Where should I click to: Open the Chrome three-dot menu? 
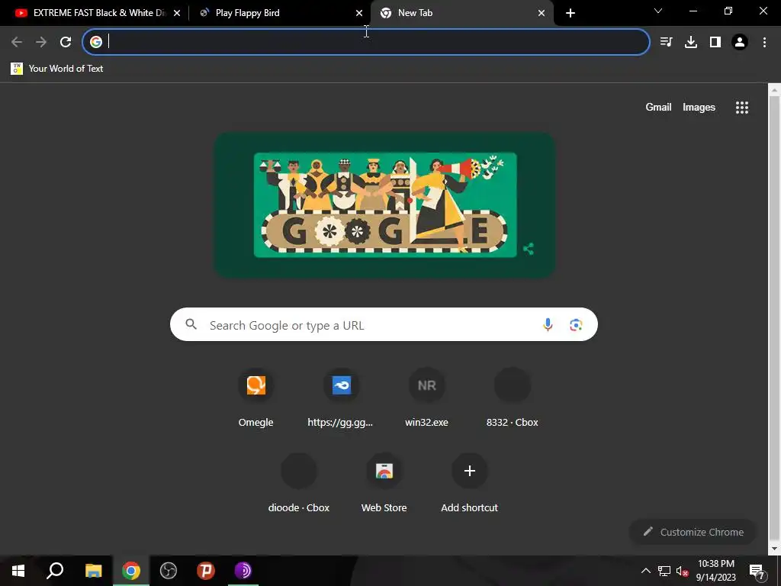(x=764, y=42)
